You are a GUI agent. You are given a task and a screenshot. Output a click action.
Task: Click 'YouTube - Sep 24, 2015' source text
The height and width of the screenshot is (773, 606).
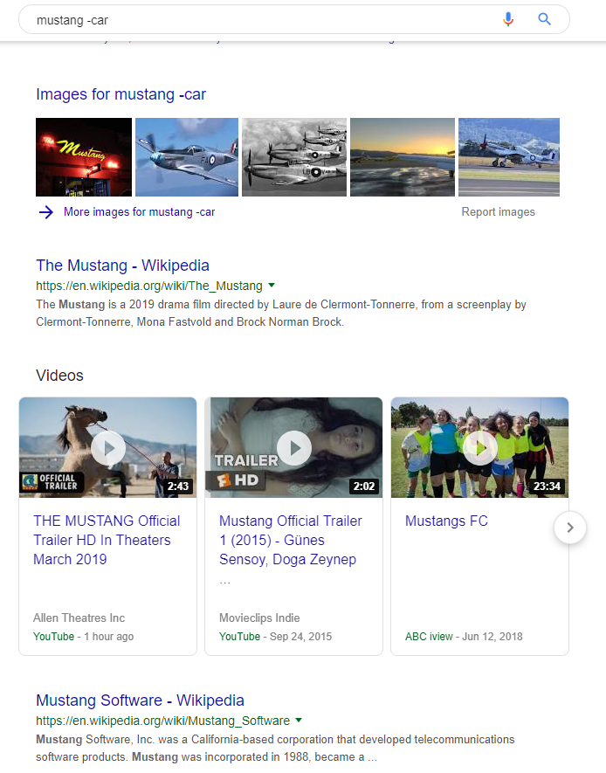[x=275, y=637]
